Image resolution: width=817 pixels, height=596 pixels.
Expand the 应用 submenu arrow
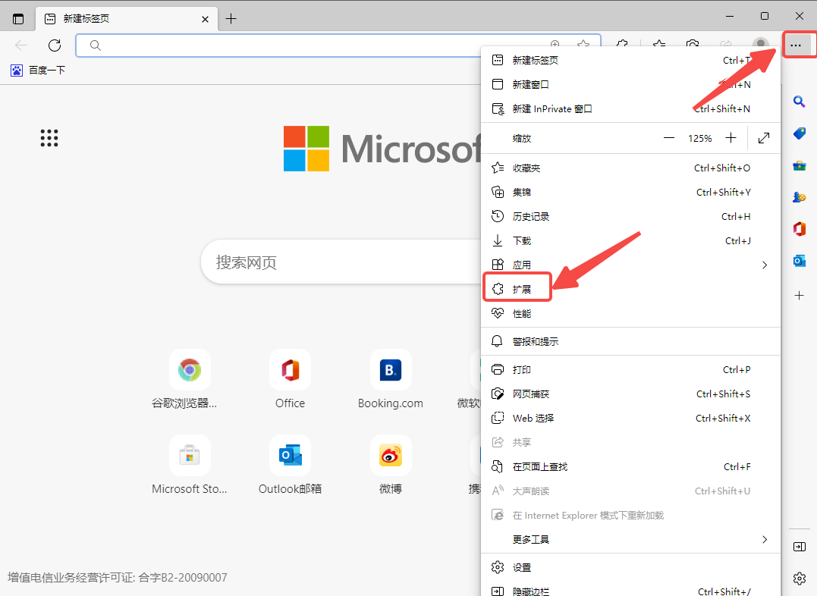coord(765,265)
